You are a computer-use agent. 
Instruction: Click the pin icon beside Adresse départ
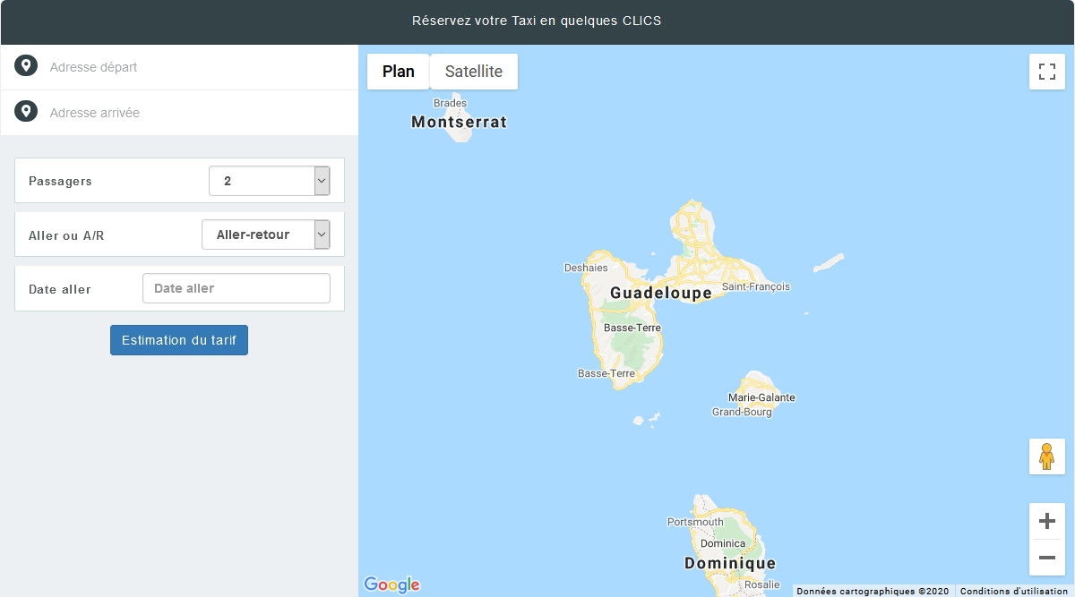tap(26, 65)
